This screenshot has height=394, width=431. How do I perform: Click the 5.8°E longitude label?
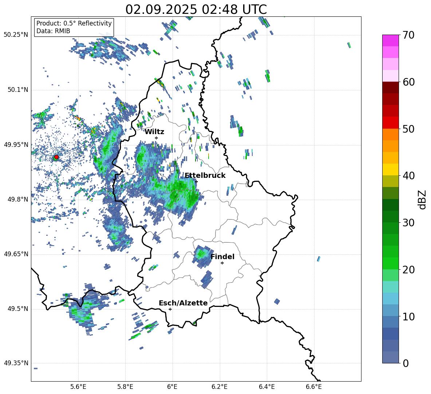pyautogui.click(x=125, y=387)
